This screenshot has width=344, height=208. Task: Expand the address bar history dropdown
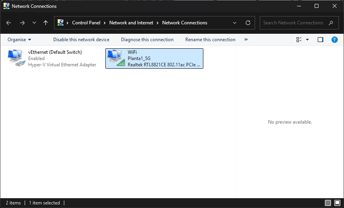(x=235, y=23)
